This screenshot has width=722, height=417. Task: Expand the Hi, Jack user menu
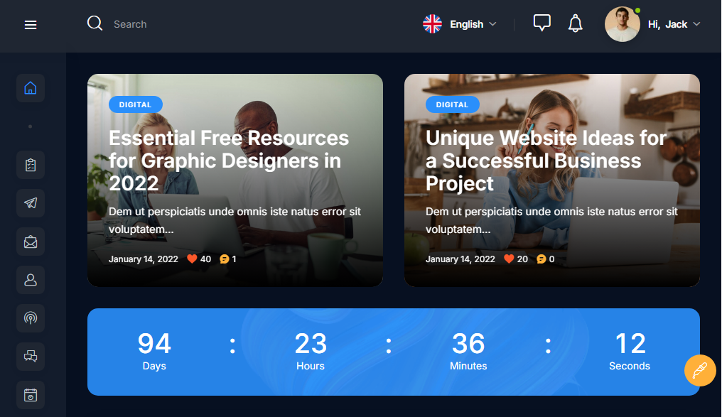pyautogui.click(x=674, y=24)
